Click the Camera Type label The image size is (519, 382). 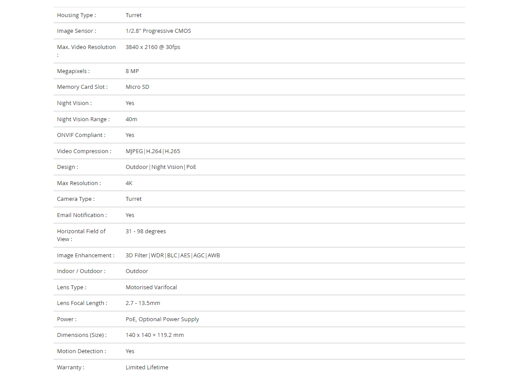point(76,199)
